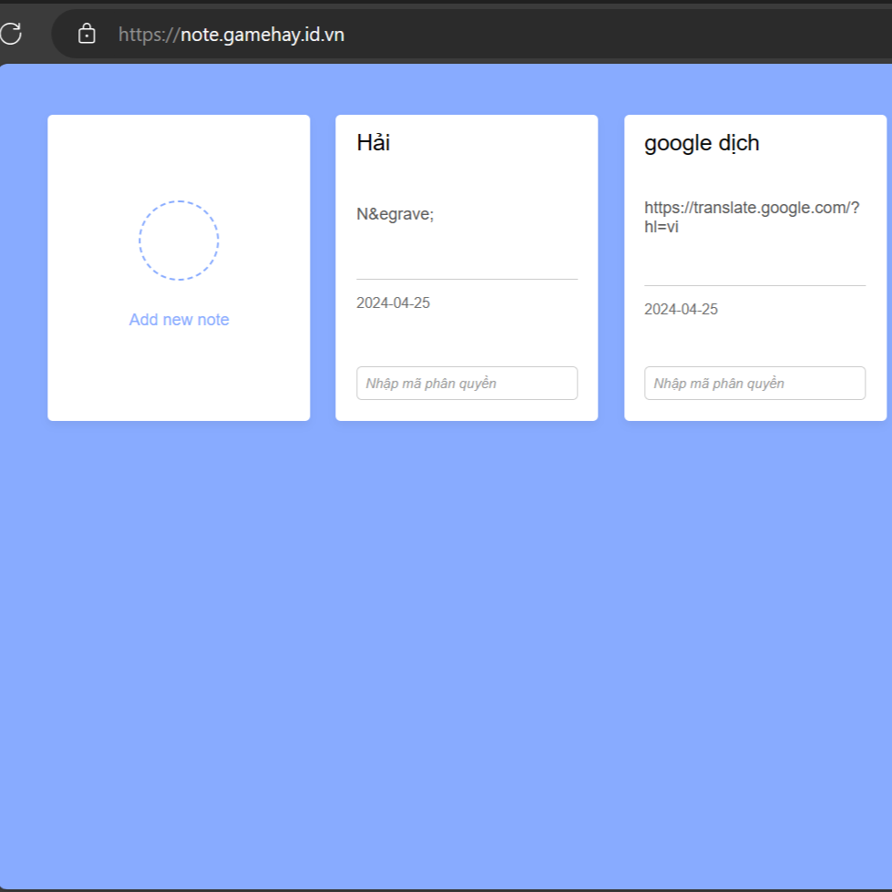Click the dashed circle to add note

[x=179, y=241]
